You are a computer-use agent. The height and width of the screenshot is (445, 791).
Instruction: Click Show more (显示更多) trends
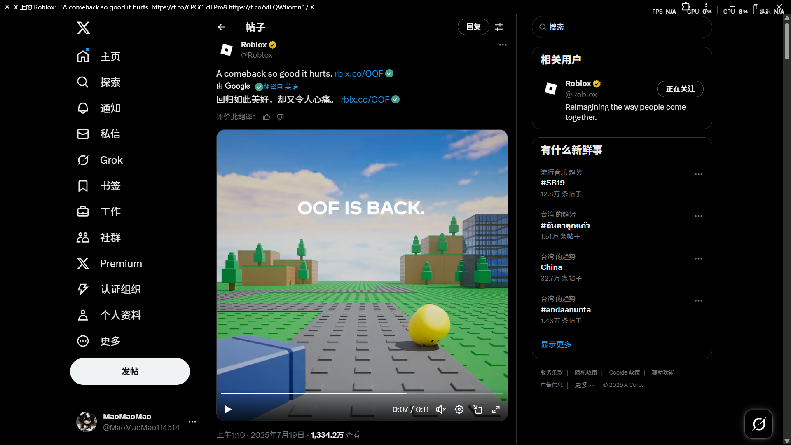click(x=556, y=344)
